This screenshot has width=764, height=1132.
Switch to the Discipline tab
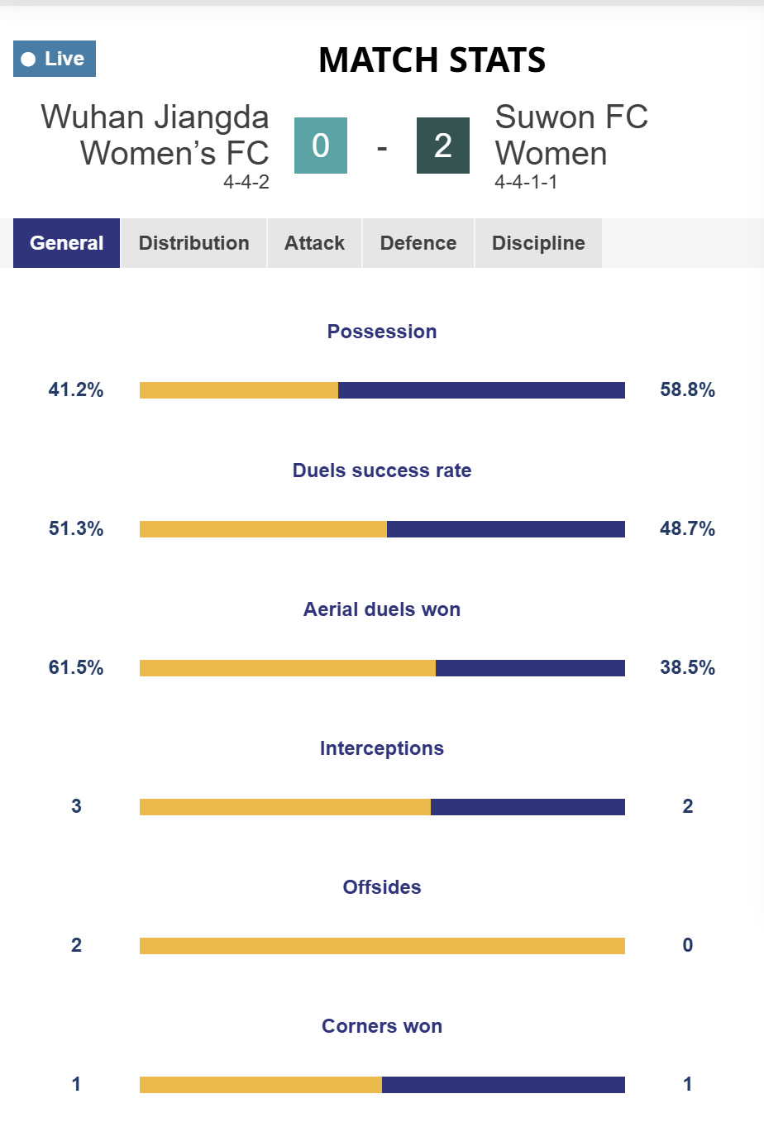click(x=538, y=243)
